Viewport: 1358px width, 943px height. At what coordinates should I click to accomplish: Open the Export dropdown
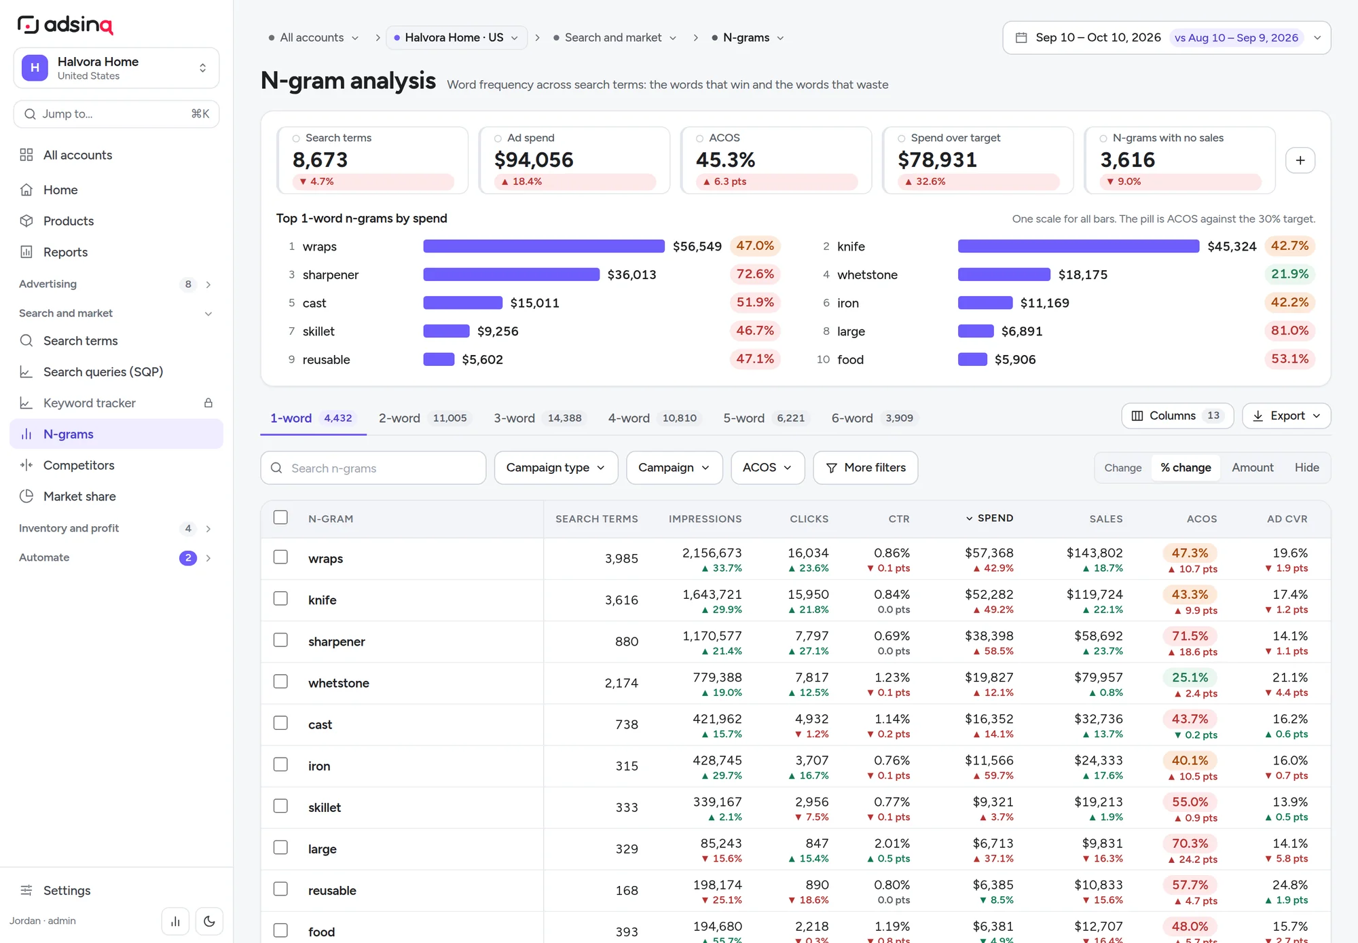click(1286, 415)
